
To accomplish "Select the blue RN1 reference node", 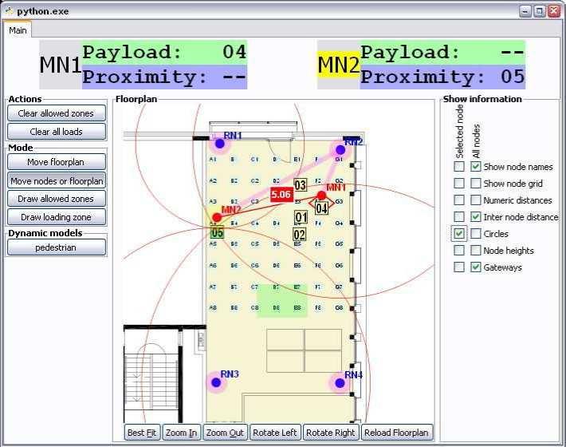I will click(x=220, y=144).
